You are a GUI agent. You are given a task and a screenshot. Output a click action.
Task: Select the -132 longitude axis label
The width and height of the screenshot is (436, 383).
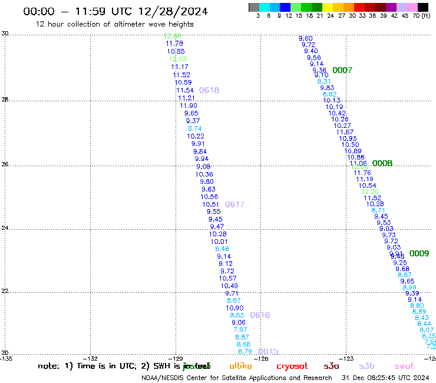90,358
